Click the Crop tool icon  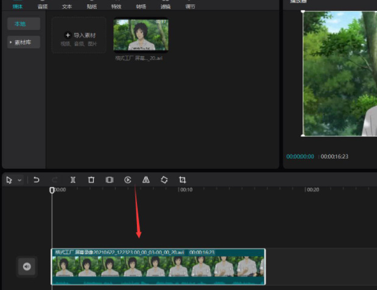(x=182, y=180)
